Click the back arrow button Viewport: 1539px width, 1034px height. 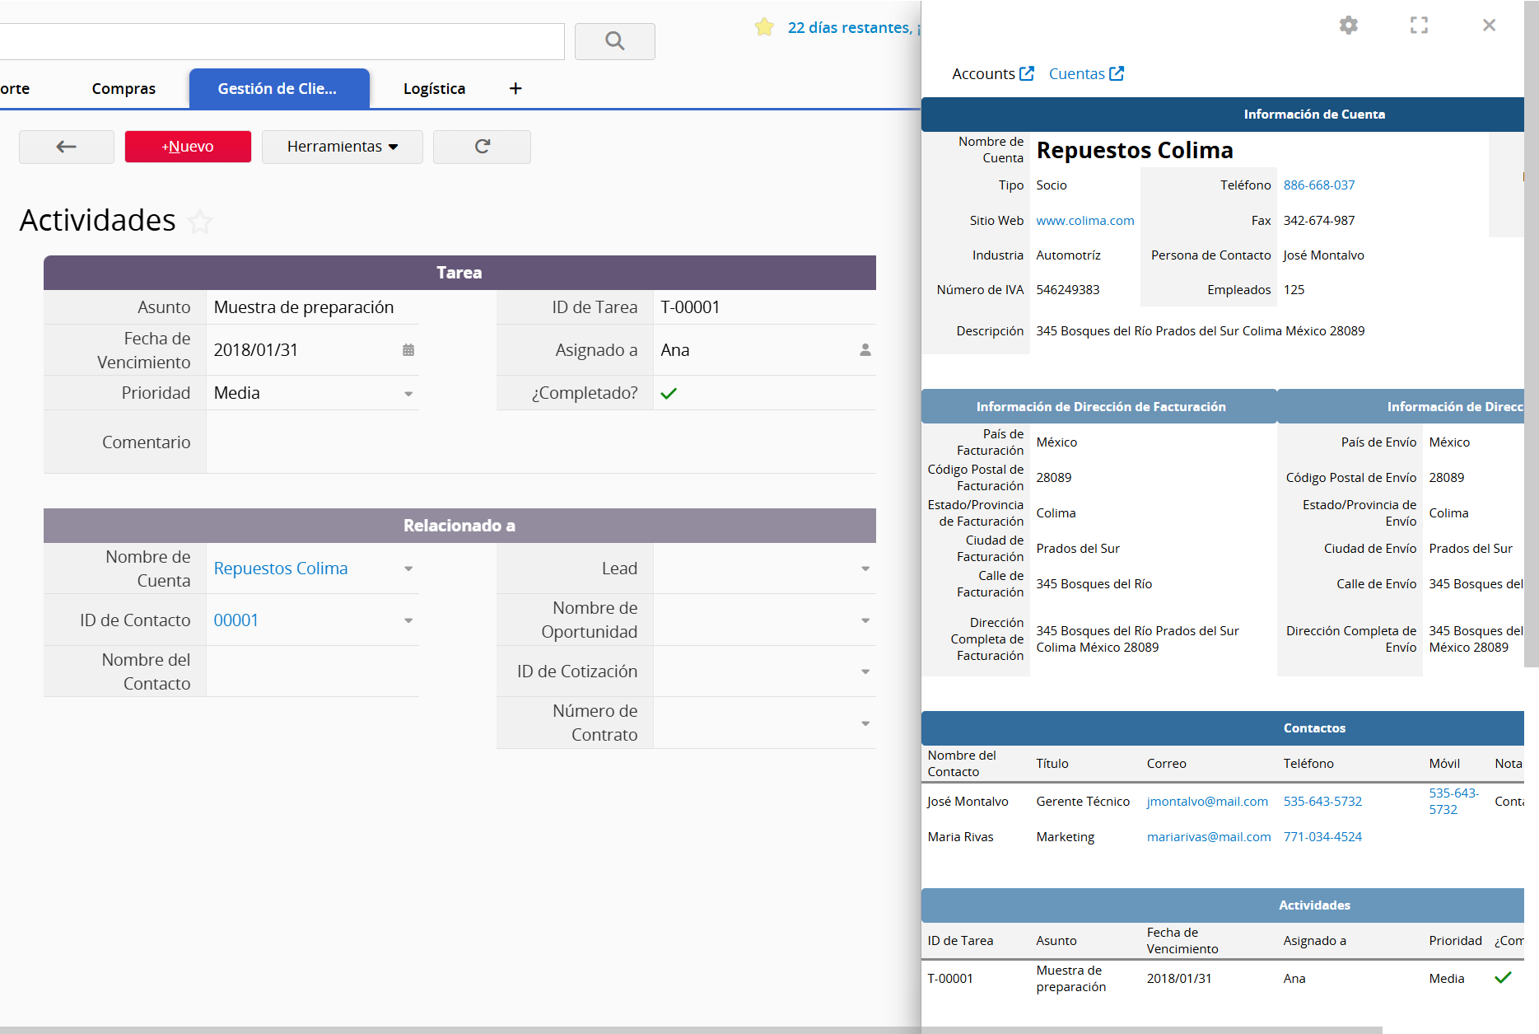click(67, 147)
